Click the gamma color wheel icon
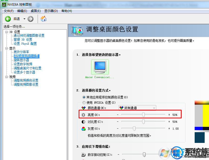 pos(83,129)
